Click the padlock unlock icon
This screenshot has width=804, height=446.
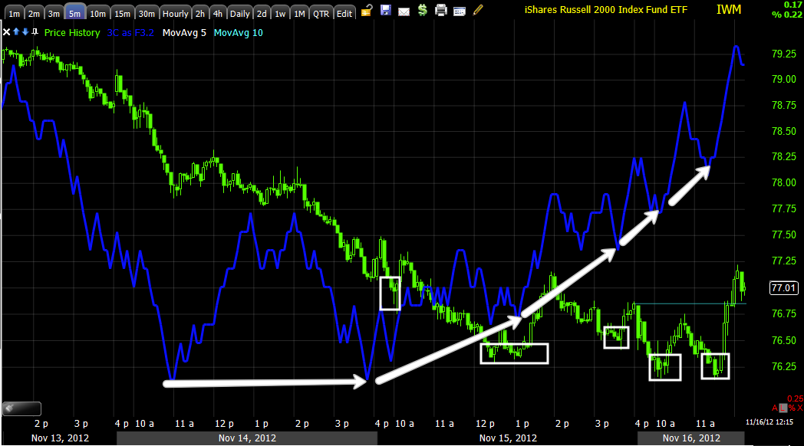366,10
